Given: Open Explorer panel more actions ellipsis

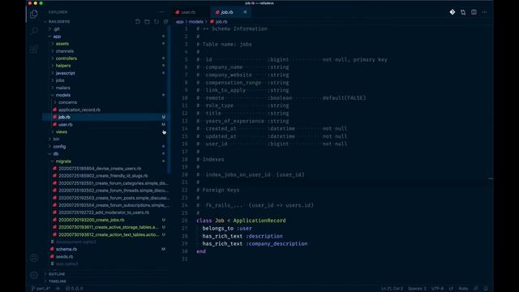Looking at the screenshot, I should pyautogui.click(x=161, y=12).
